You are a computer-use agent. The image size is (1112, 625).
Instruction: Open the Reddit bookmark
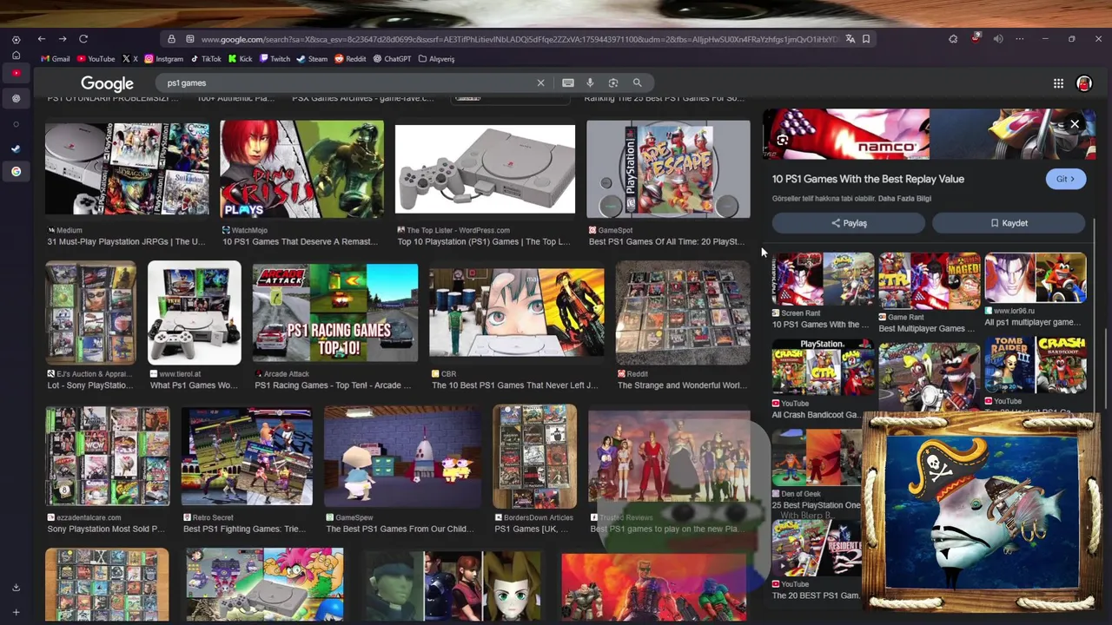click(350, 59)
